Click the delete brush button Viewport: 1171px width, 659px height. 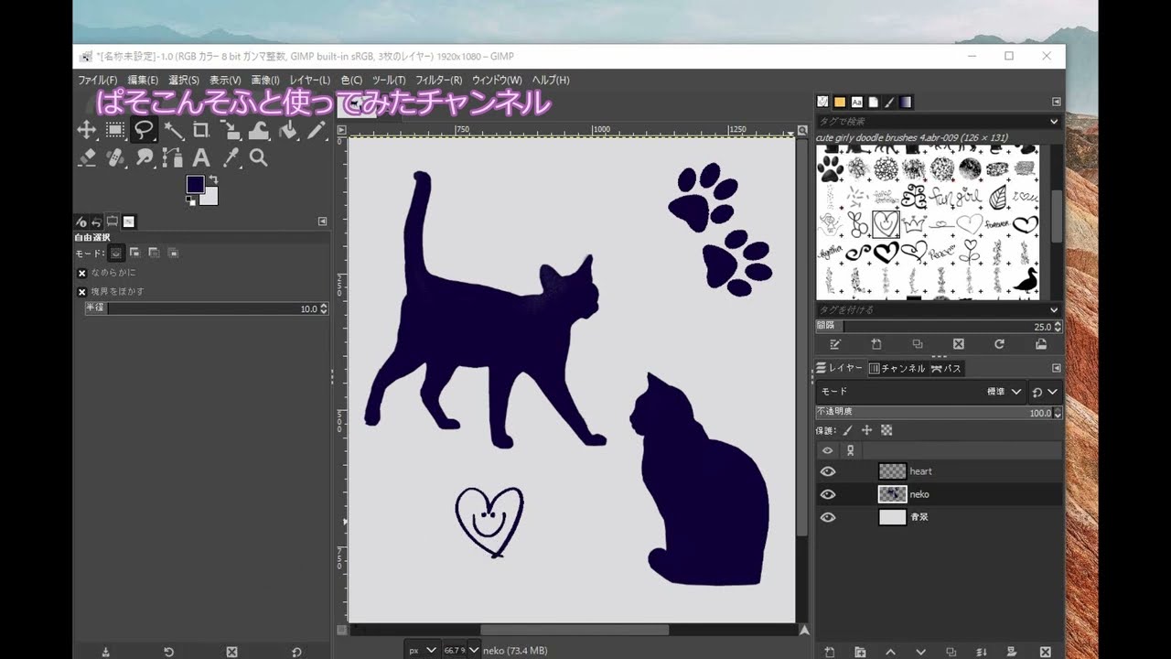(958, 344)
